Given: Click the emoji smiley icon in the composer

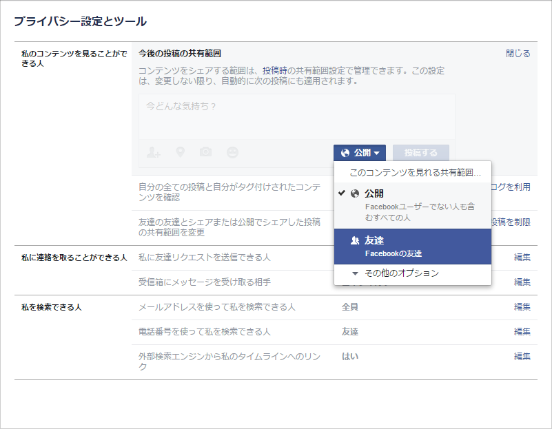Looking at the screenshot, I should pyautogui.click(x=232, y=153).
